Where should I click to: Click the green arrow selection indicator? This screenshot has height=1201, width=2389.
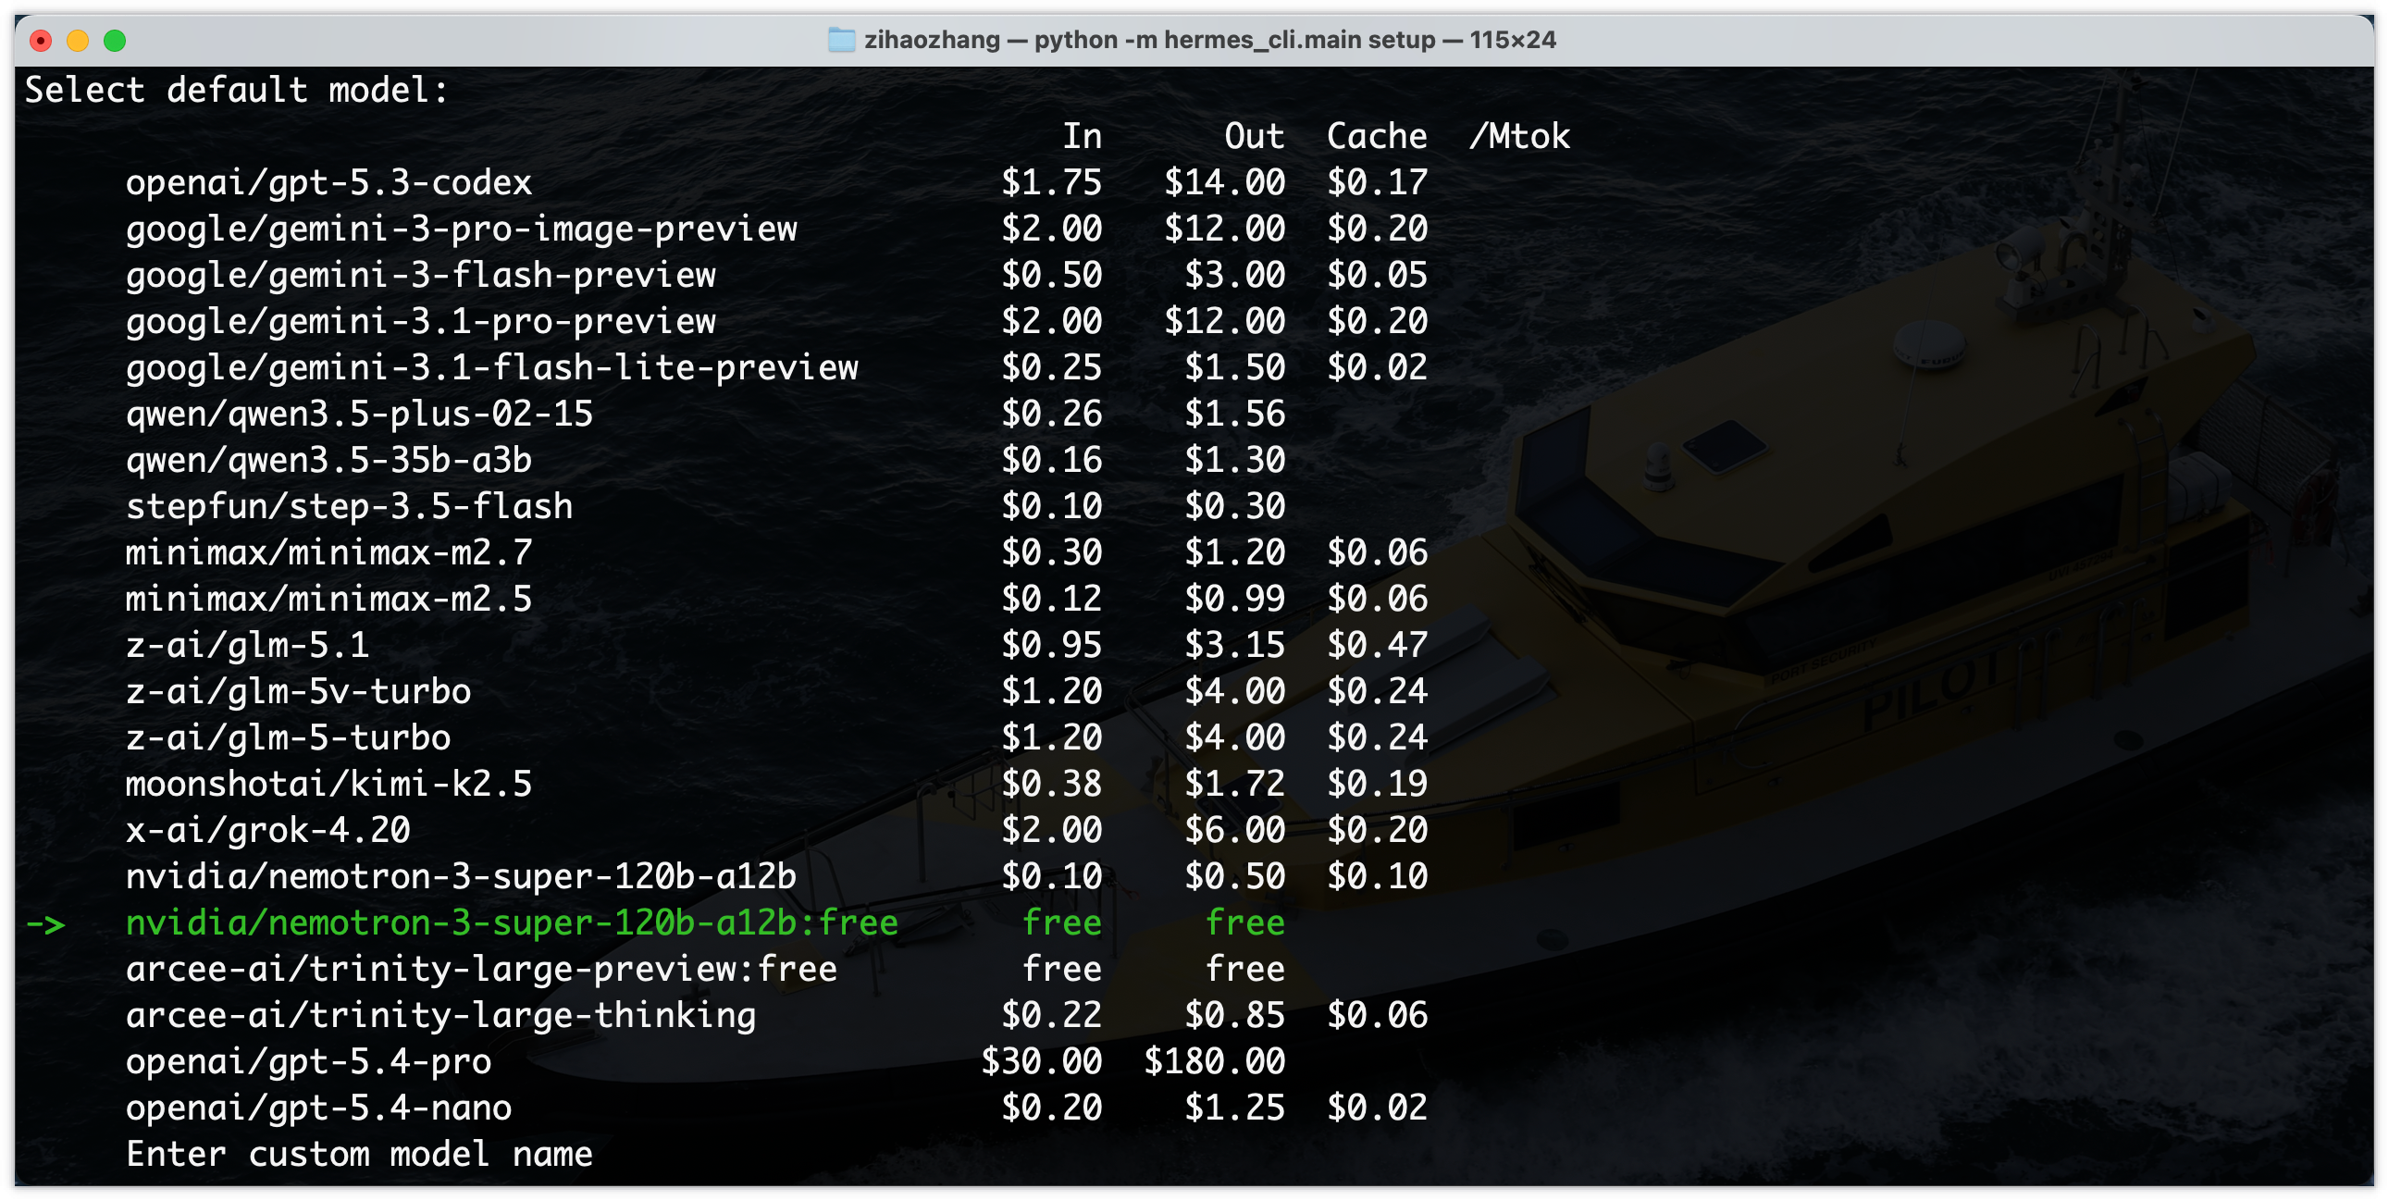44,923
